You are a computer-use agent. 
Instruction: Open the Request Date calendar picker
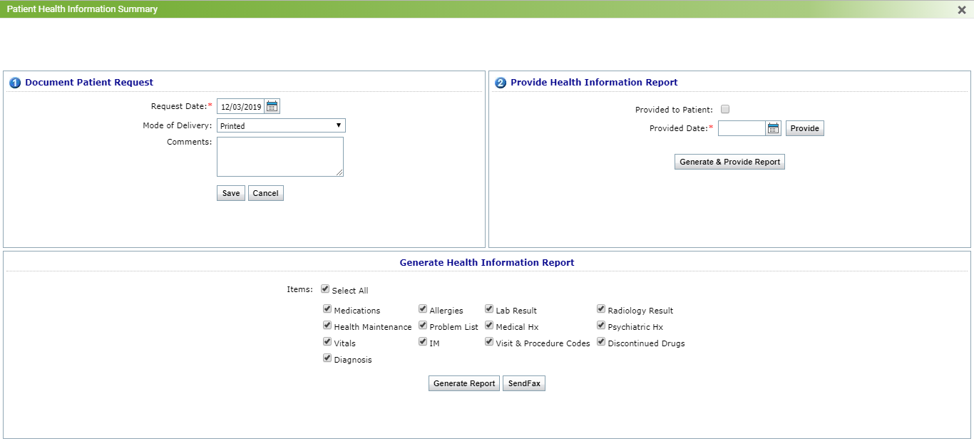coord(272,106)
